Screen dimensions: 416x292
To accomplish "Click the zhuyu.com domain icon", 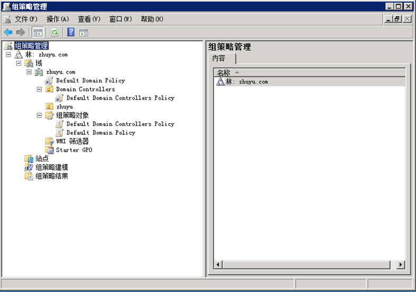I will [39, 72].
